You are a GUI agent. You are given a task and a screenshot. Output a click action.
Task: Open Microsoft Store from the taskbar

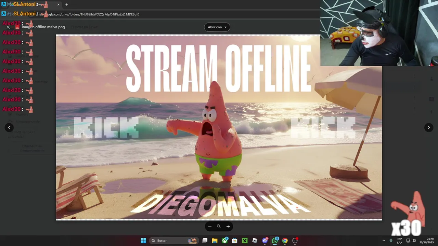[235, 241]
